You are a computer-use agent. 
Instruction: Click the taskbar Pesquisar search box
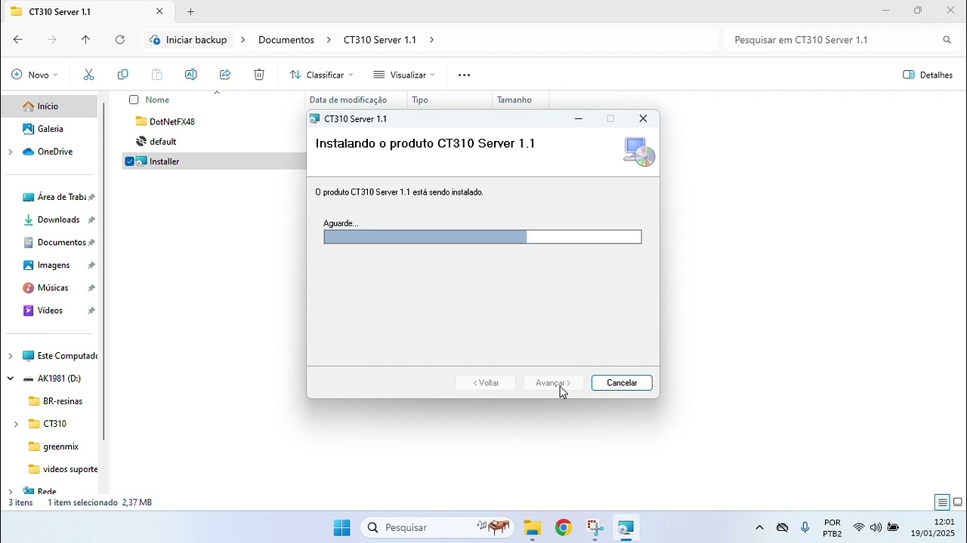438,528
